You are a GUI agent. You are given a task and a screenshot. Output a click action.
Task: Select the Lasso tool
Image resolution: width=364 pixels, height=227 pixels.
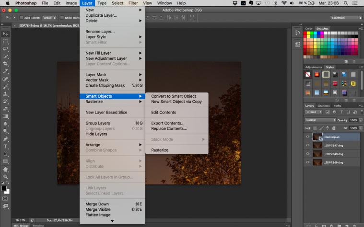pyautogui.click(x=5, y=49)
